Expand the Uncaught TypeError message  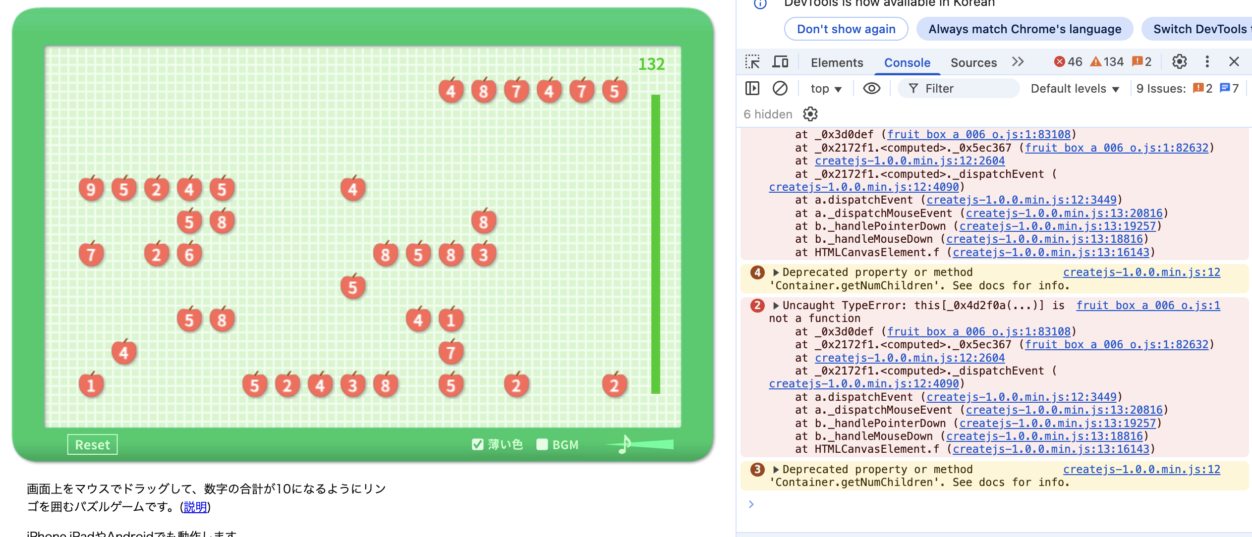pos(776,306)
